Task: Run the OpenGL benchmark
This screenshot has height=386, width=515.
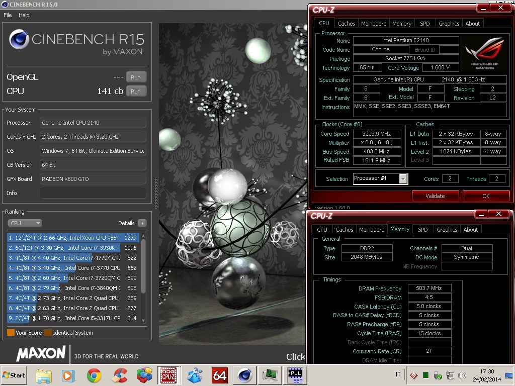Action: pos(136,77)
